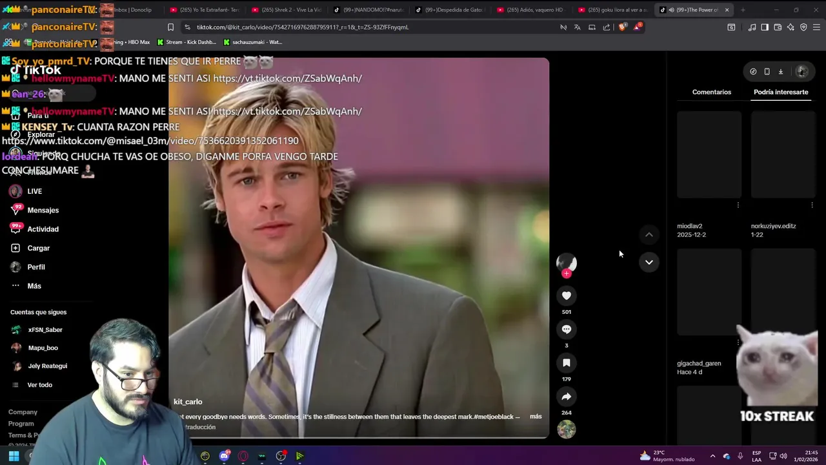The image size is (826, 465).
Task: Click the cast to device icon in address bar
Action: (x=592, y=27)
